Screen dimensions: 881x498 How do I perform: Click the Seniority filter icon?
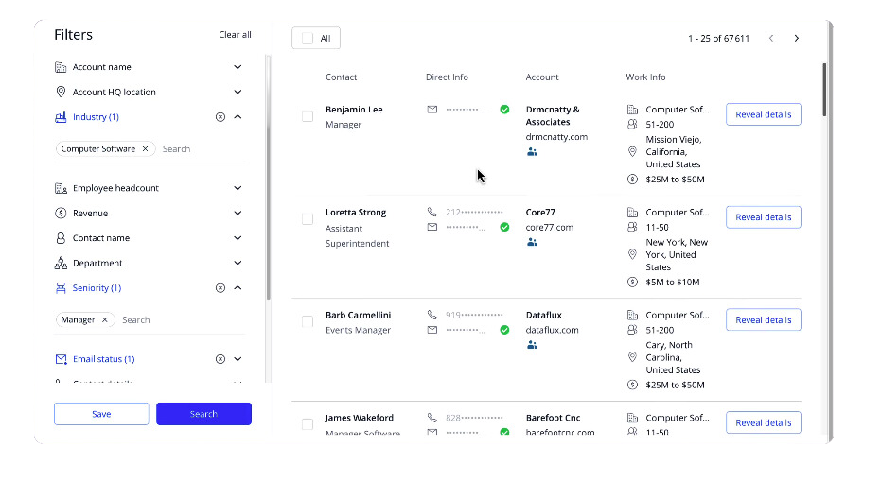61,288
